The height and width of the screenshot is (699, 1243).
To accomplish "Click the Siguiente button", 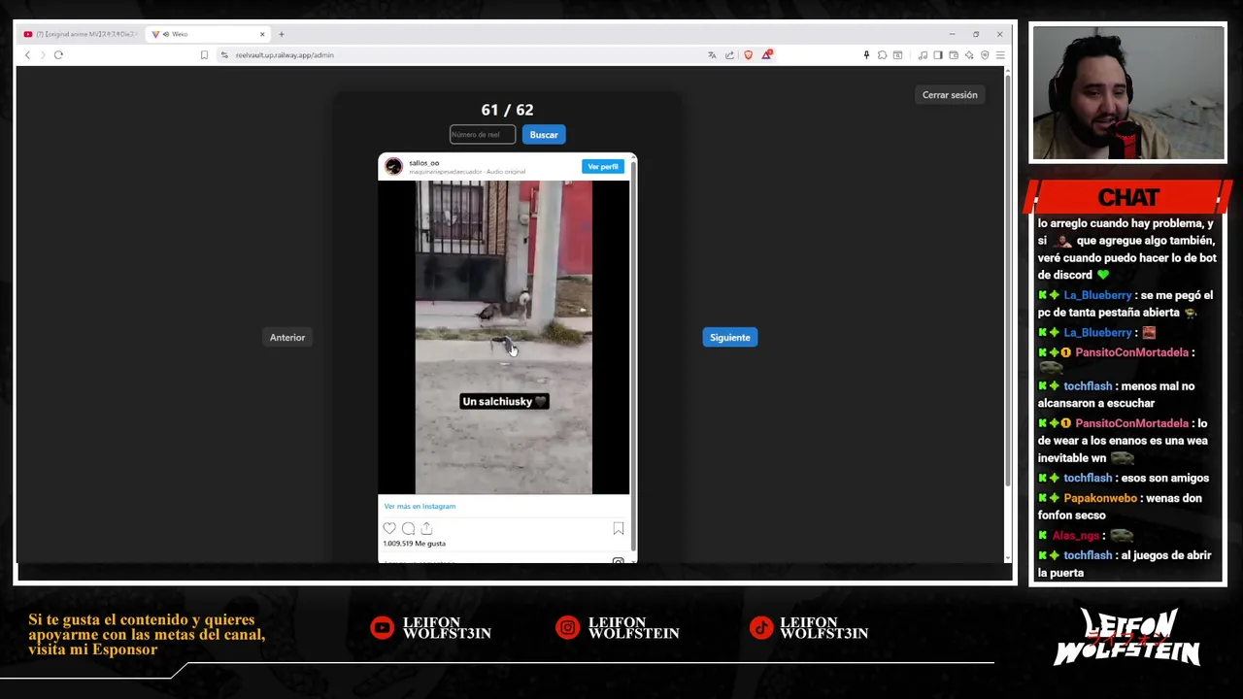I will point(730,338).
